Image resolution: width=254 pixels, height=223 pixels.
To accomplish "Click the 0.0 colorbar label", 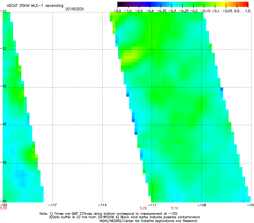I will pyautogui.click(x=237, y=11).
